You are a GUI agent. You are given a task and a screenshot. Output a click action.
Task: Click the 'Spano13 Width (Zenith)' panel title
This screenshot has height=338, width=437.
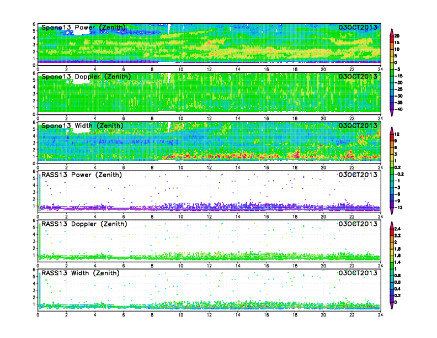(x=83, y=126)
